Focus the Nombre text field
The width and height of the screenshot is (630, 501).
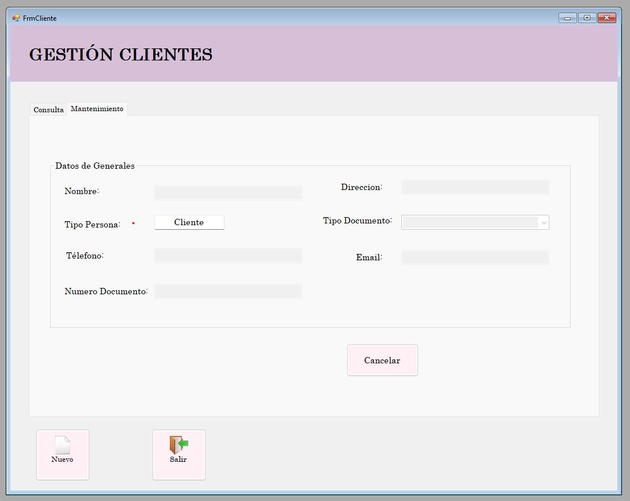point(228,193)
